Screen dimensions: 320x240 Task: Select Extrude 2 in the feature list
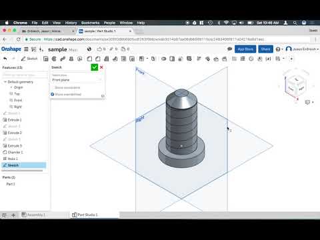click(15, 133)
